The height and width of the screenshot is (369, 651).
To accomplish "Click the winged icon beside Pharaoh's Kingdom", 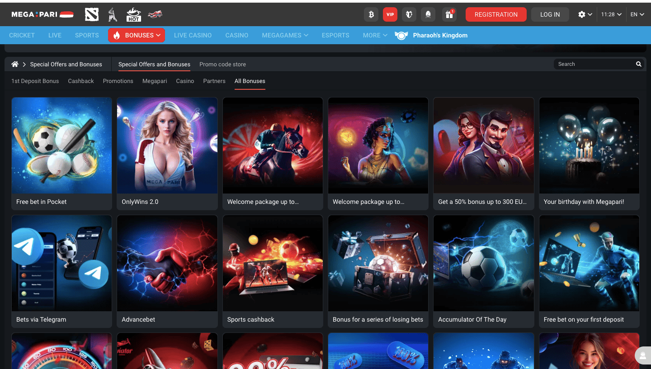I will click(x=401, y=35).
